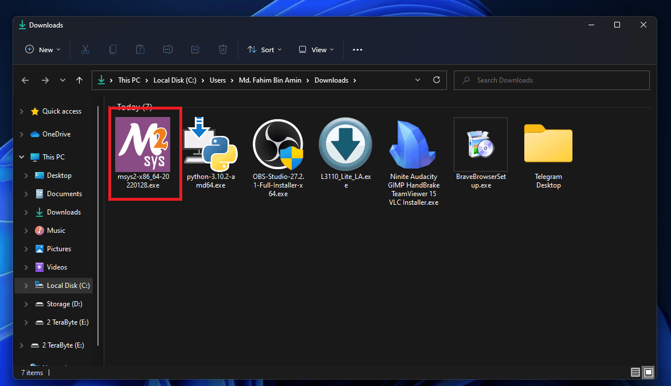This screenshot has width=671, height=386.
Task: Open 2 TeraByte (E:) under This PC
Action: (62, 322)
